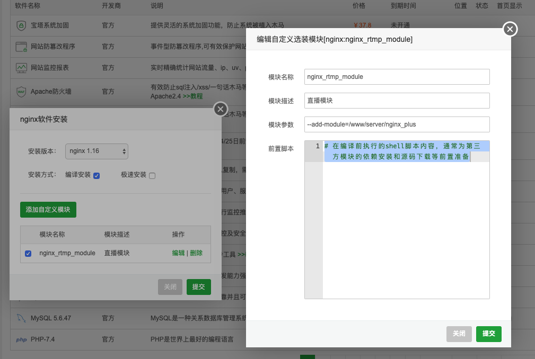Click the 添加自定义模块 button
The height and width of the screenshot is (359, 535).
coord(48,210)
